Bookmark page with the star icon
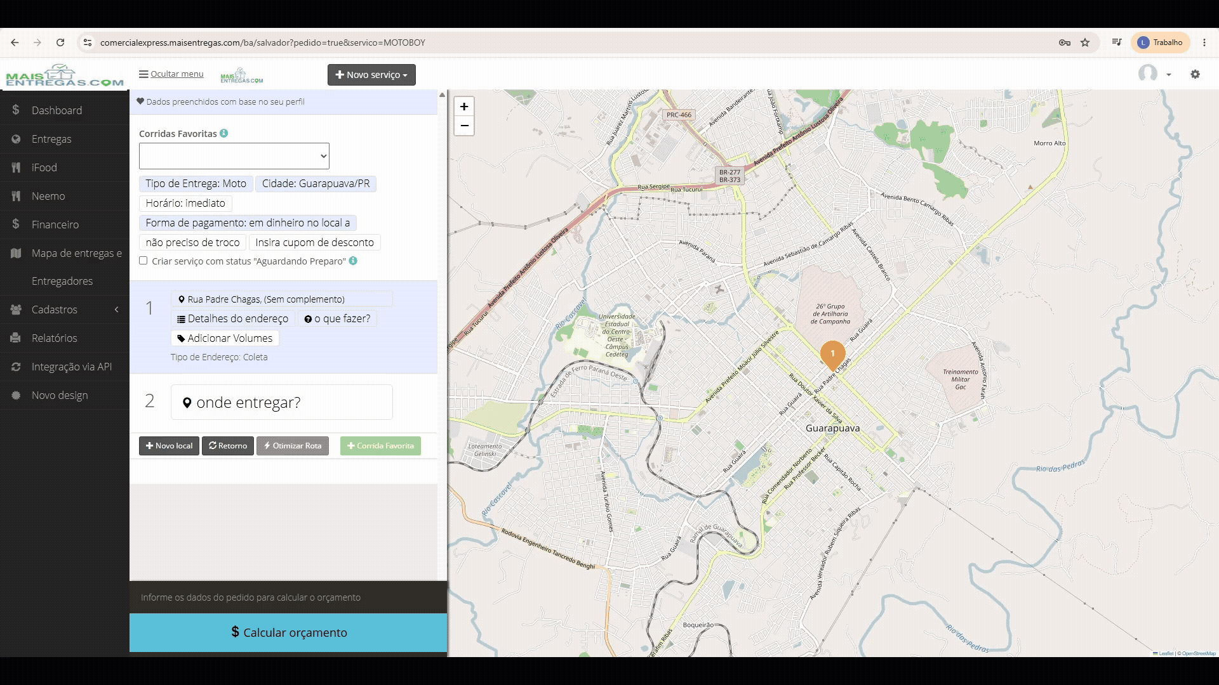This screenshot has height=685, width=1219. pyautogui.click(x=1085, y=42)
